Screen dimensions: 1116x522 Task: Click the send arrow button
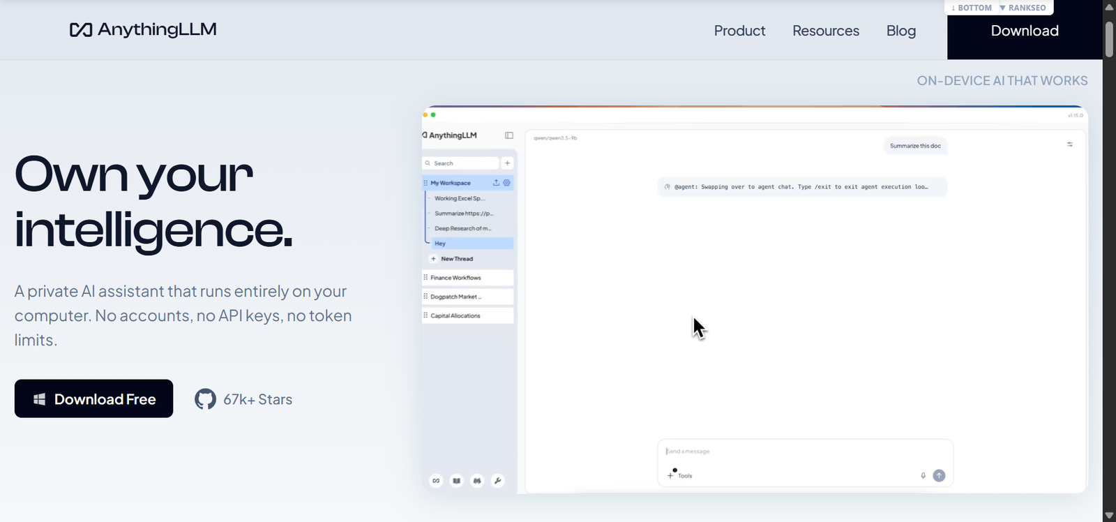tap(939, 475)
